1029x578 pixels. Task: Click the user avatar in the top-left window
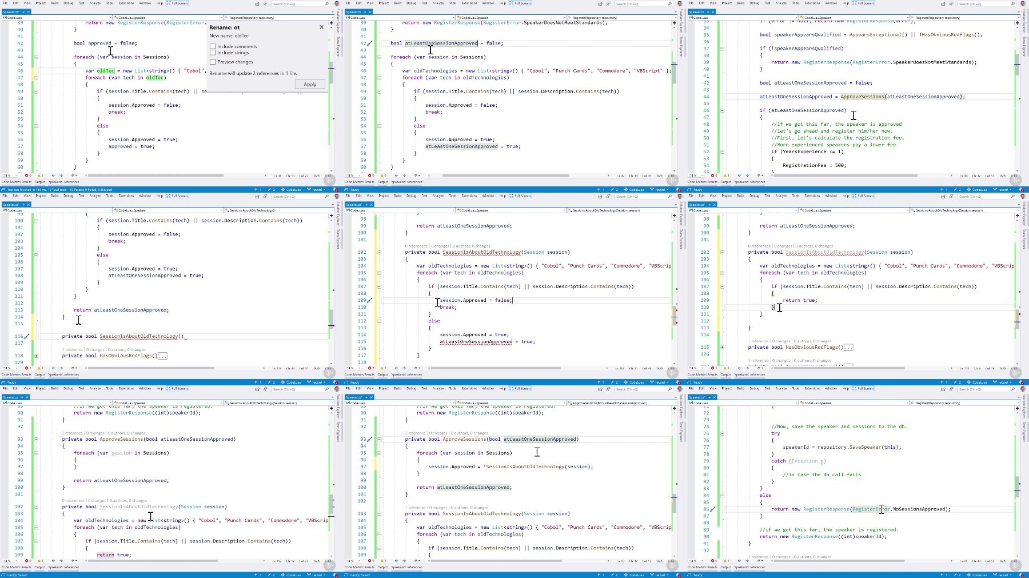(337, 3)
